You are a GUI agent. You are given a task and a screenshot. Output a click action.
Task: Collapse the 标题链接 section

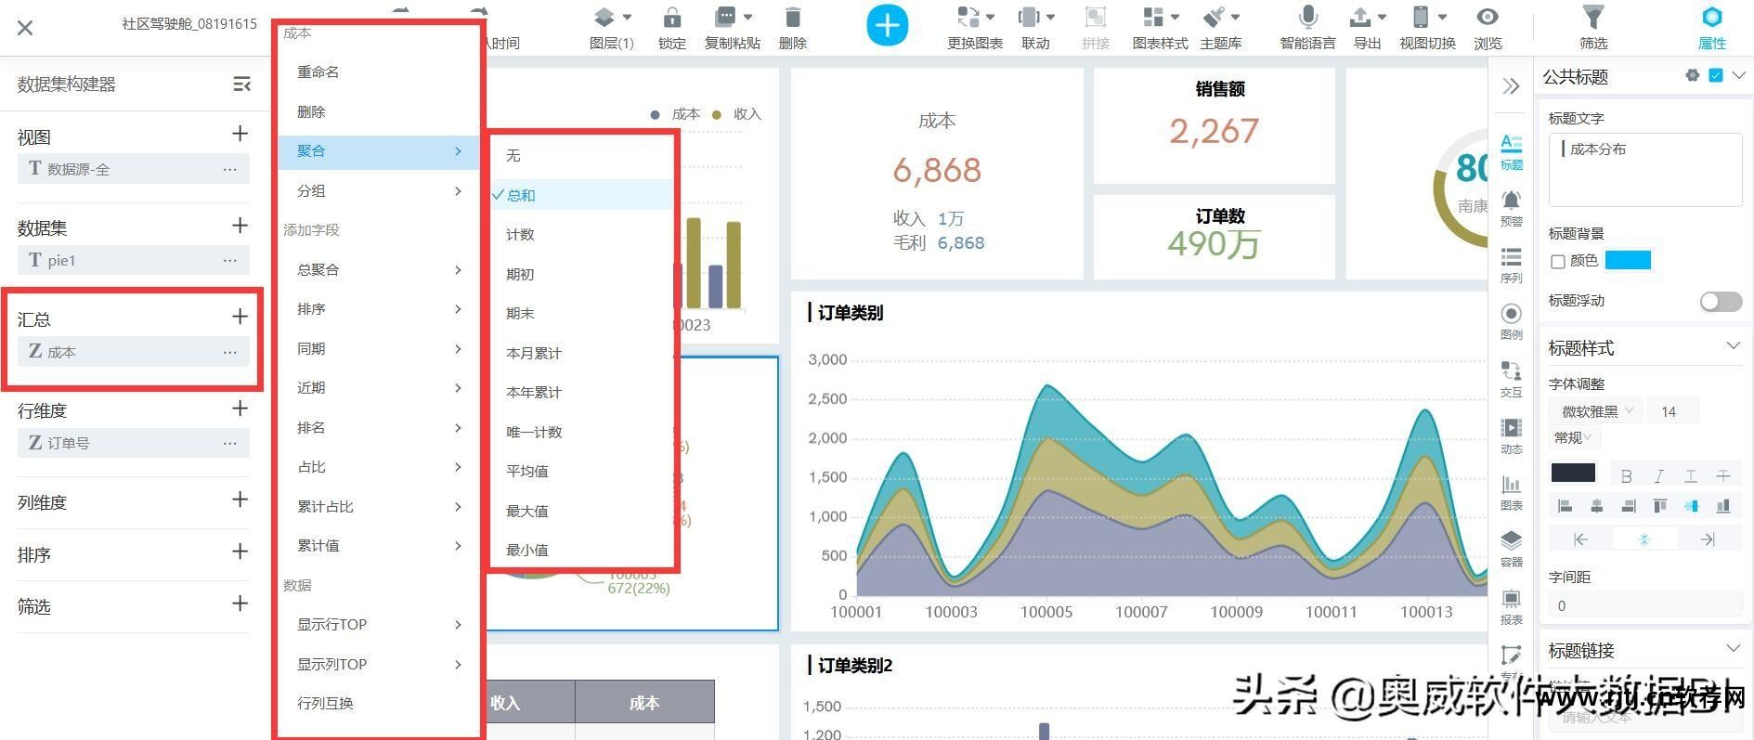click(1733, 648)
